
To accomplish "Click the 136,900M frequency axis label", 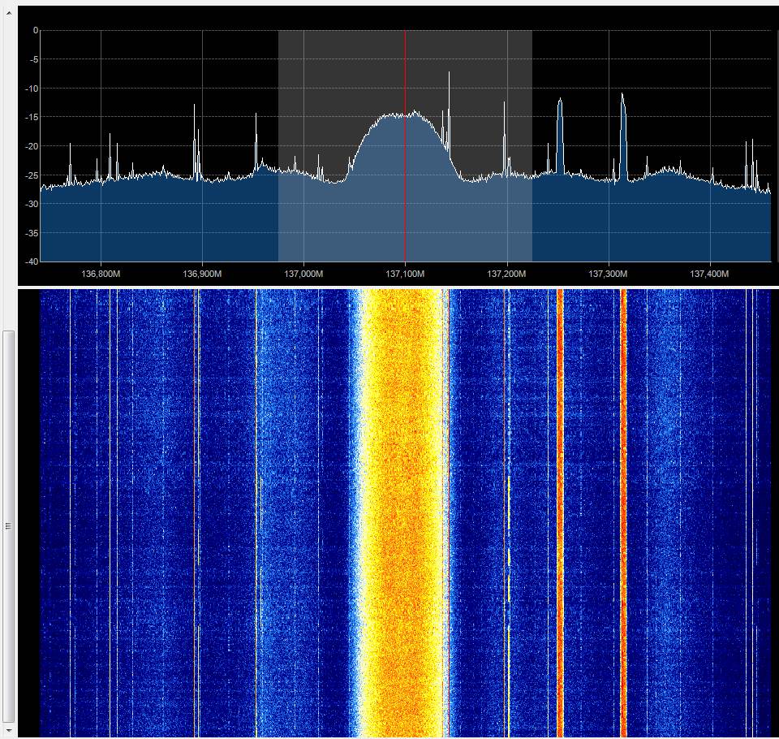I will point(202,274).
